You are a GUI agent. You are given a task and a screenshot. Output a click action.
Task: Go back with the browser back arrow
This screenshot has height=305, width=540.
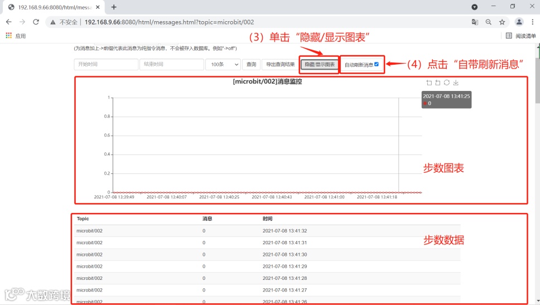tap(8, 22)
